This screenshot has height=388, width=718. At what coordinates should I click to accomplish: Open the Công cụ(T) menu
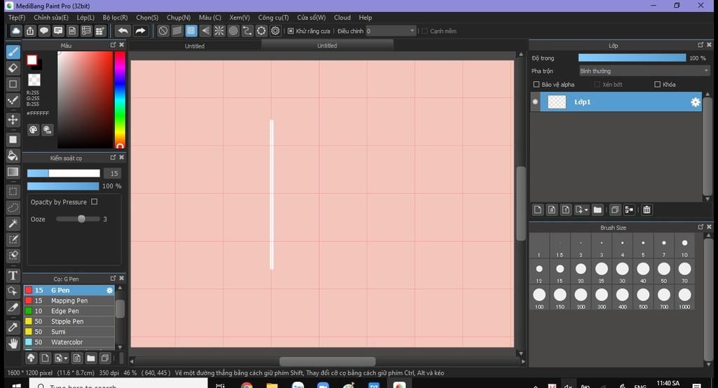[x=273, y=18]
